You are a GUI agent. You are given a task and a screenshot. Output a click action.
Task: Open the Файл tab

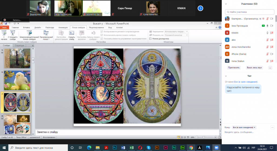coord(4,28)
